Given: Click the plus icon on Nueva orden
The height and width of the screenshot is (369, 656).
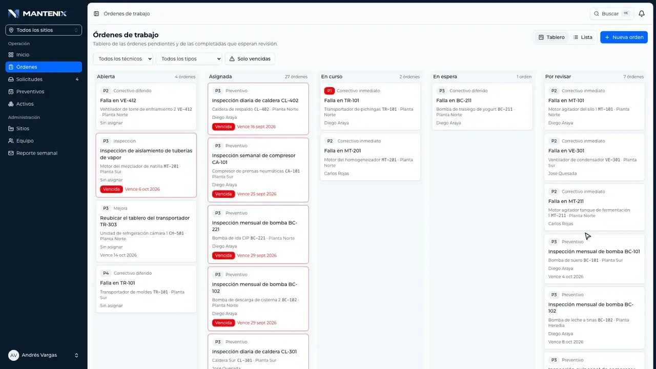Looking at the screenshot, I should 607,37.
